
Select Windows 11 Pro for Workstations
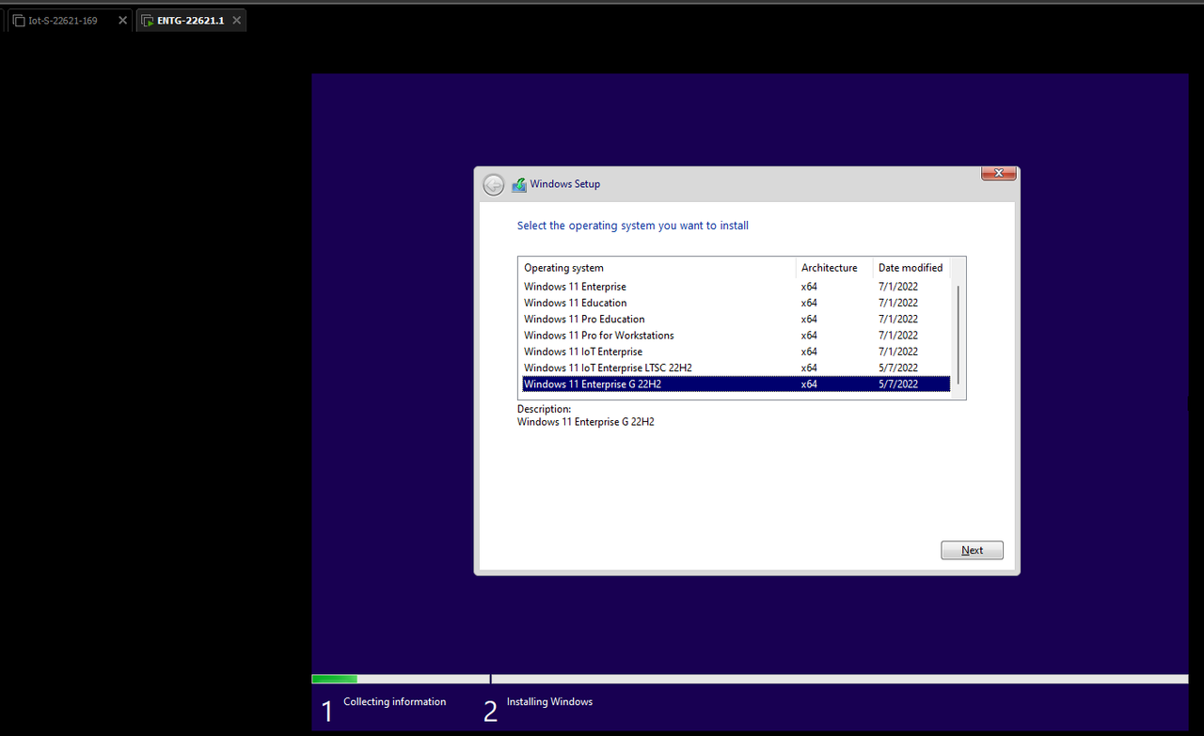pos(736,335)
